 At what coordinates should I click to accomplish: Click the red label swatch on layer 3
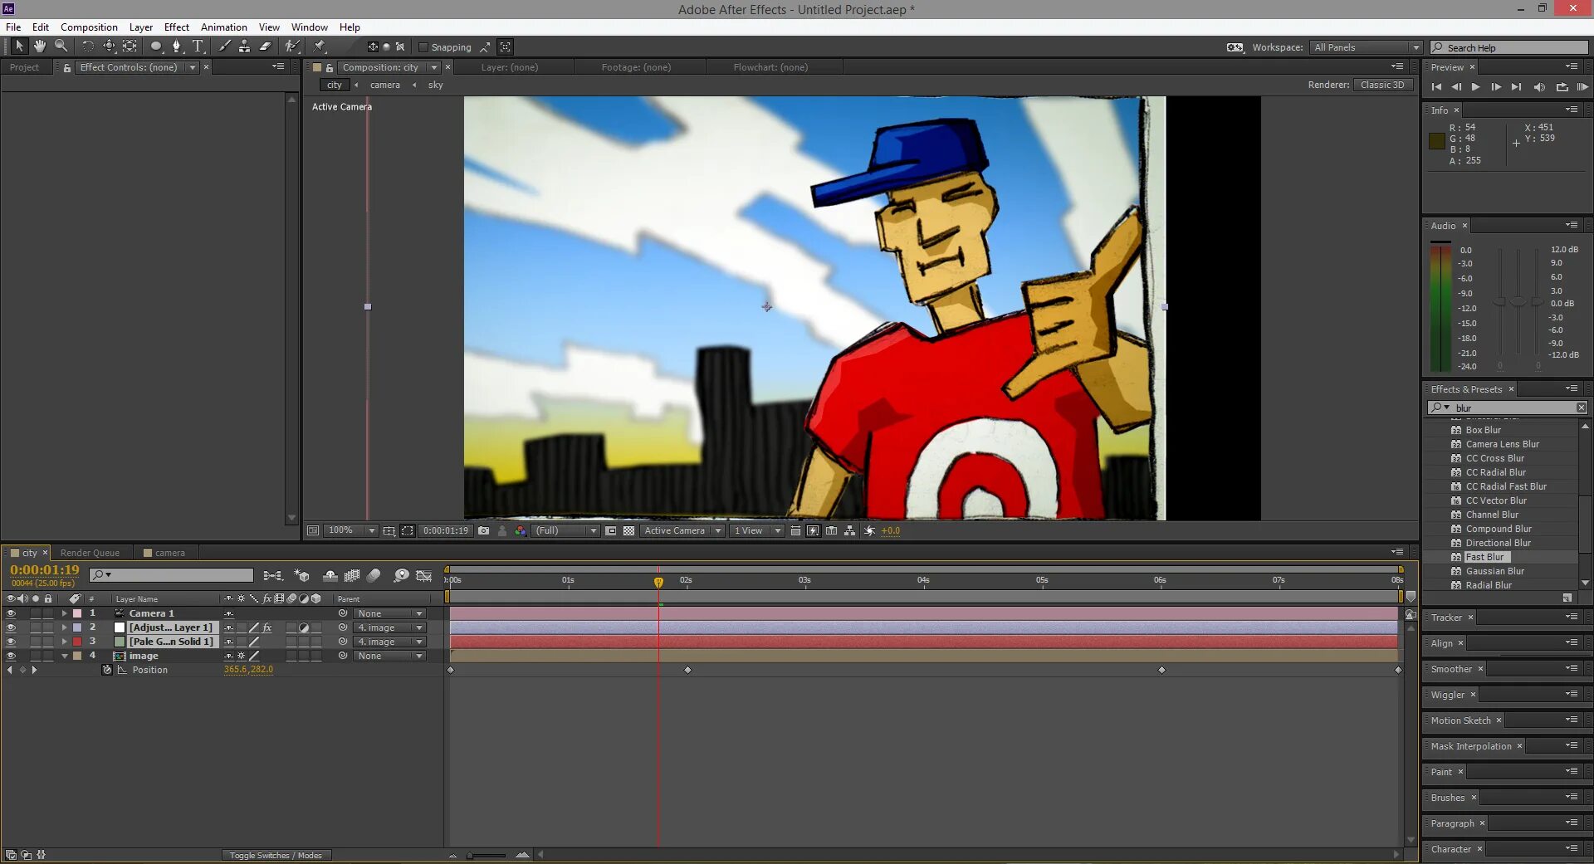tap(77, 642)
